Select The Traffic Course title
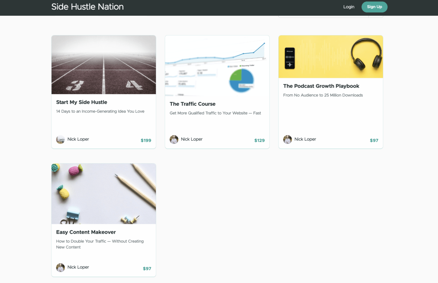The height and width of the screenshot is (283, 438). [x=192, y=104]
